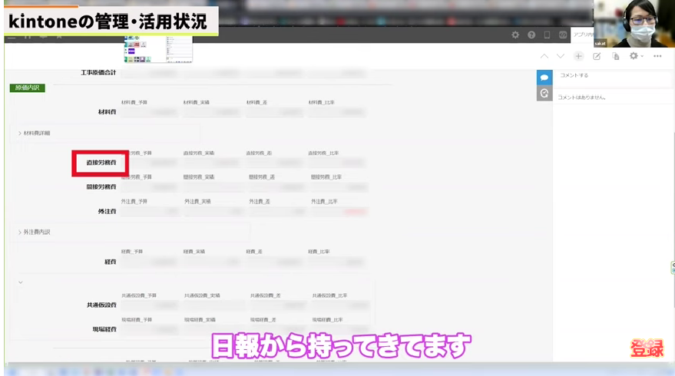Click the 共通仮設費_比率 field value
The width and height of the screenshot is (675, 376).
coord(340,305)
